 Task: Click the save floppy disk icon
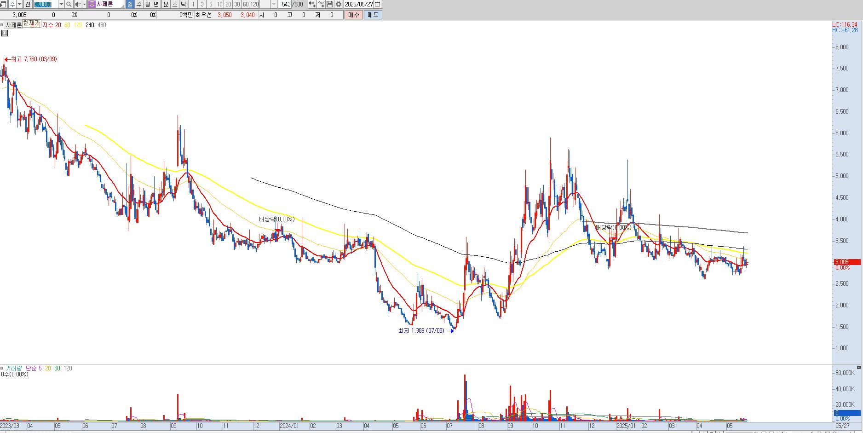coord(330,4)
